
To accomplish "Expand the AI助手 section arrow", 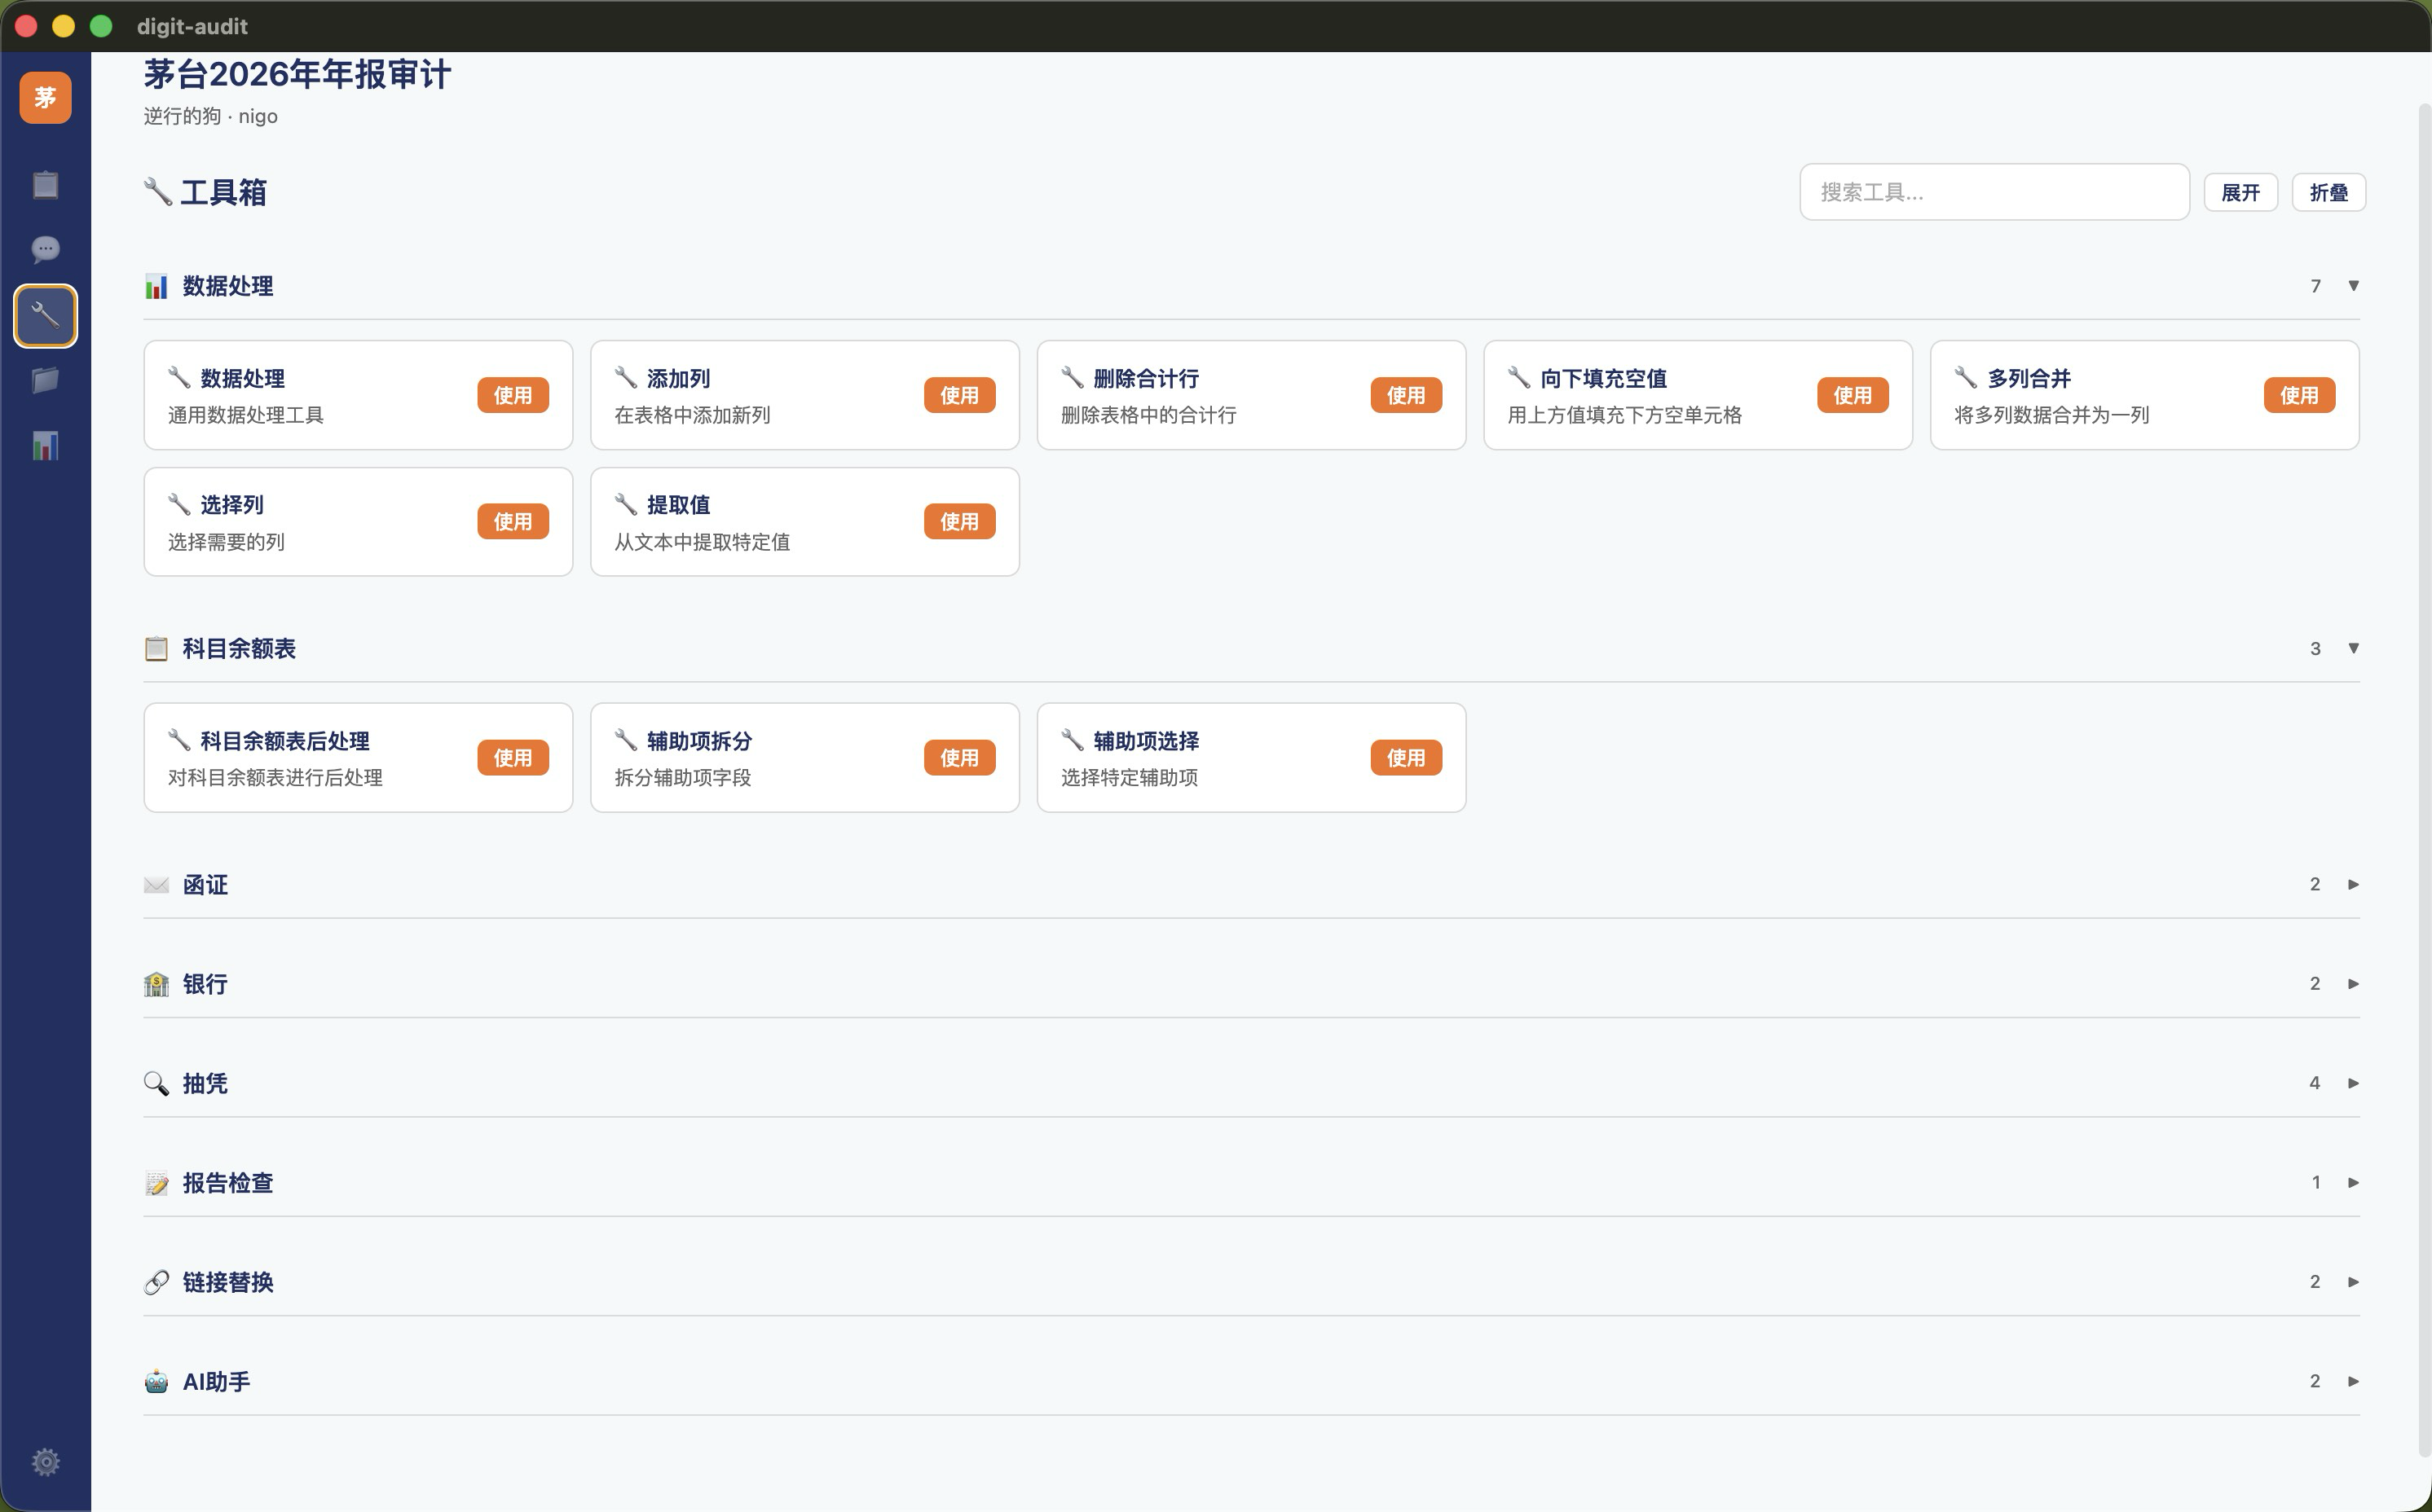I will pyautogui.click(x=2353, y=1381).
